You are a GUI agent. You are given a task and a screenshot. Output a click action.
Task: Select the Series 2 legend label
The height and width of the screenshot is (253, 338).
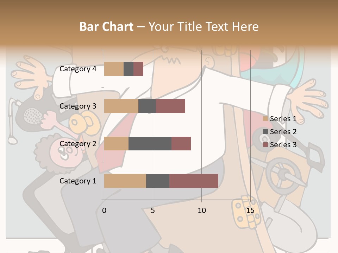[x=283, y=132]
